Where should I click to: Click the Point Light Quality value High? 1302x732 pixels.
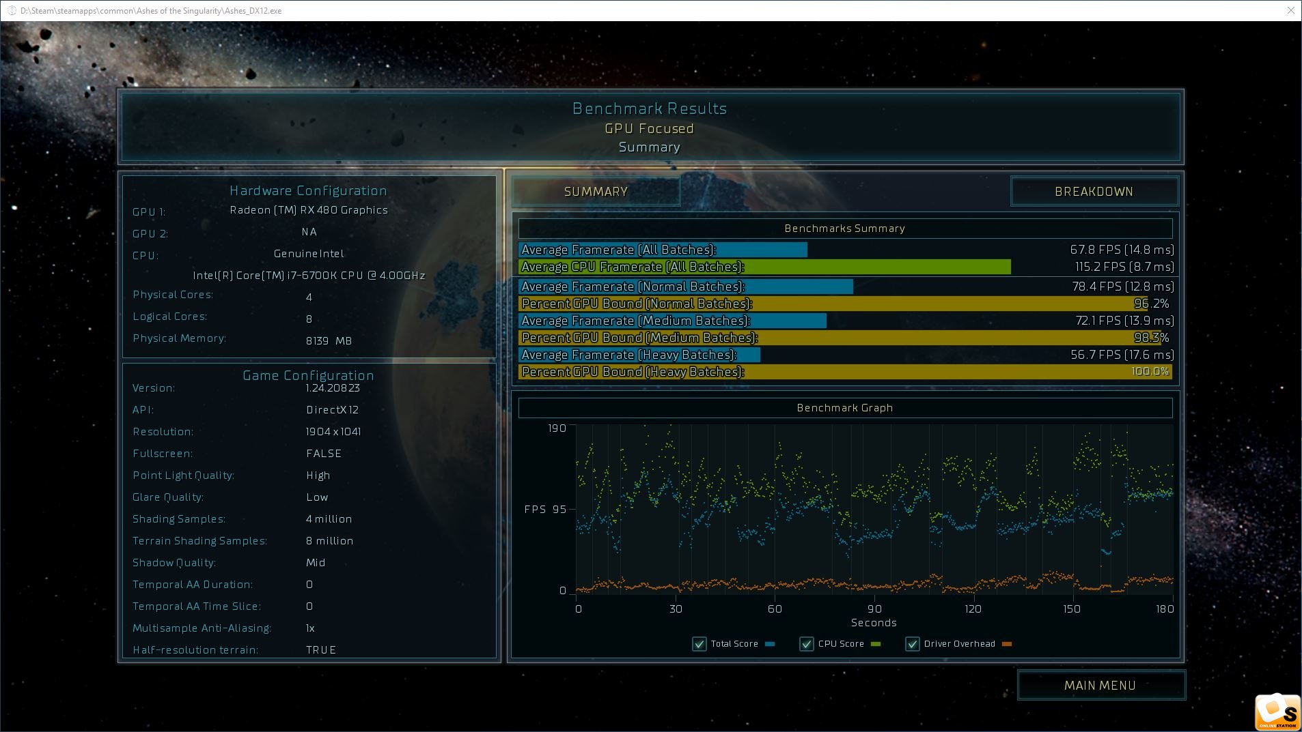tap(318, 475)
